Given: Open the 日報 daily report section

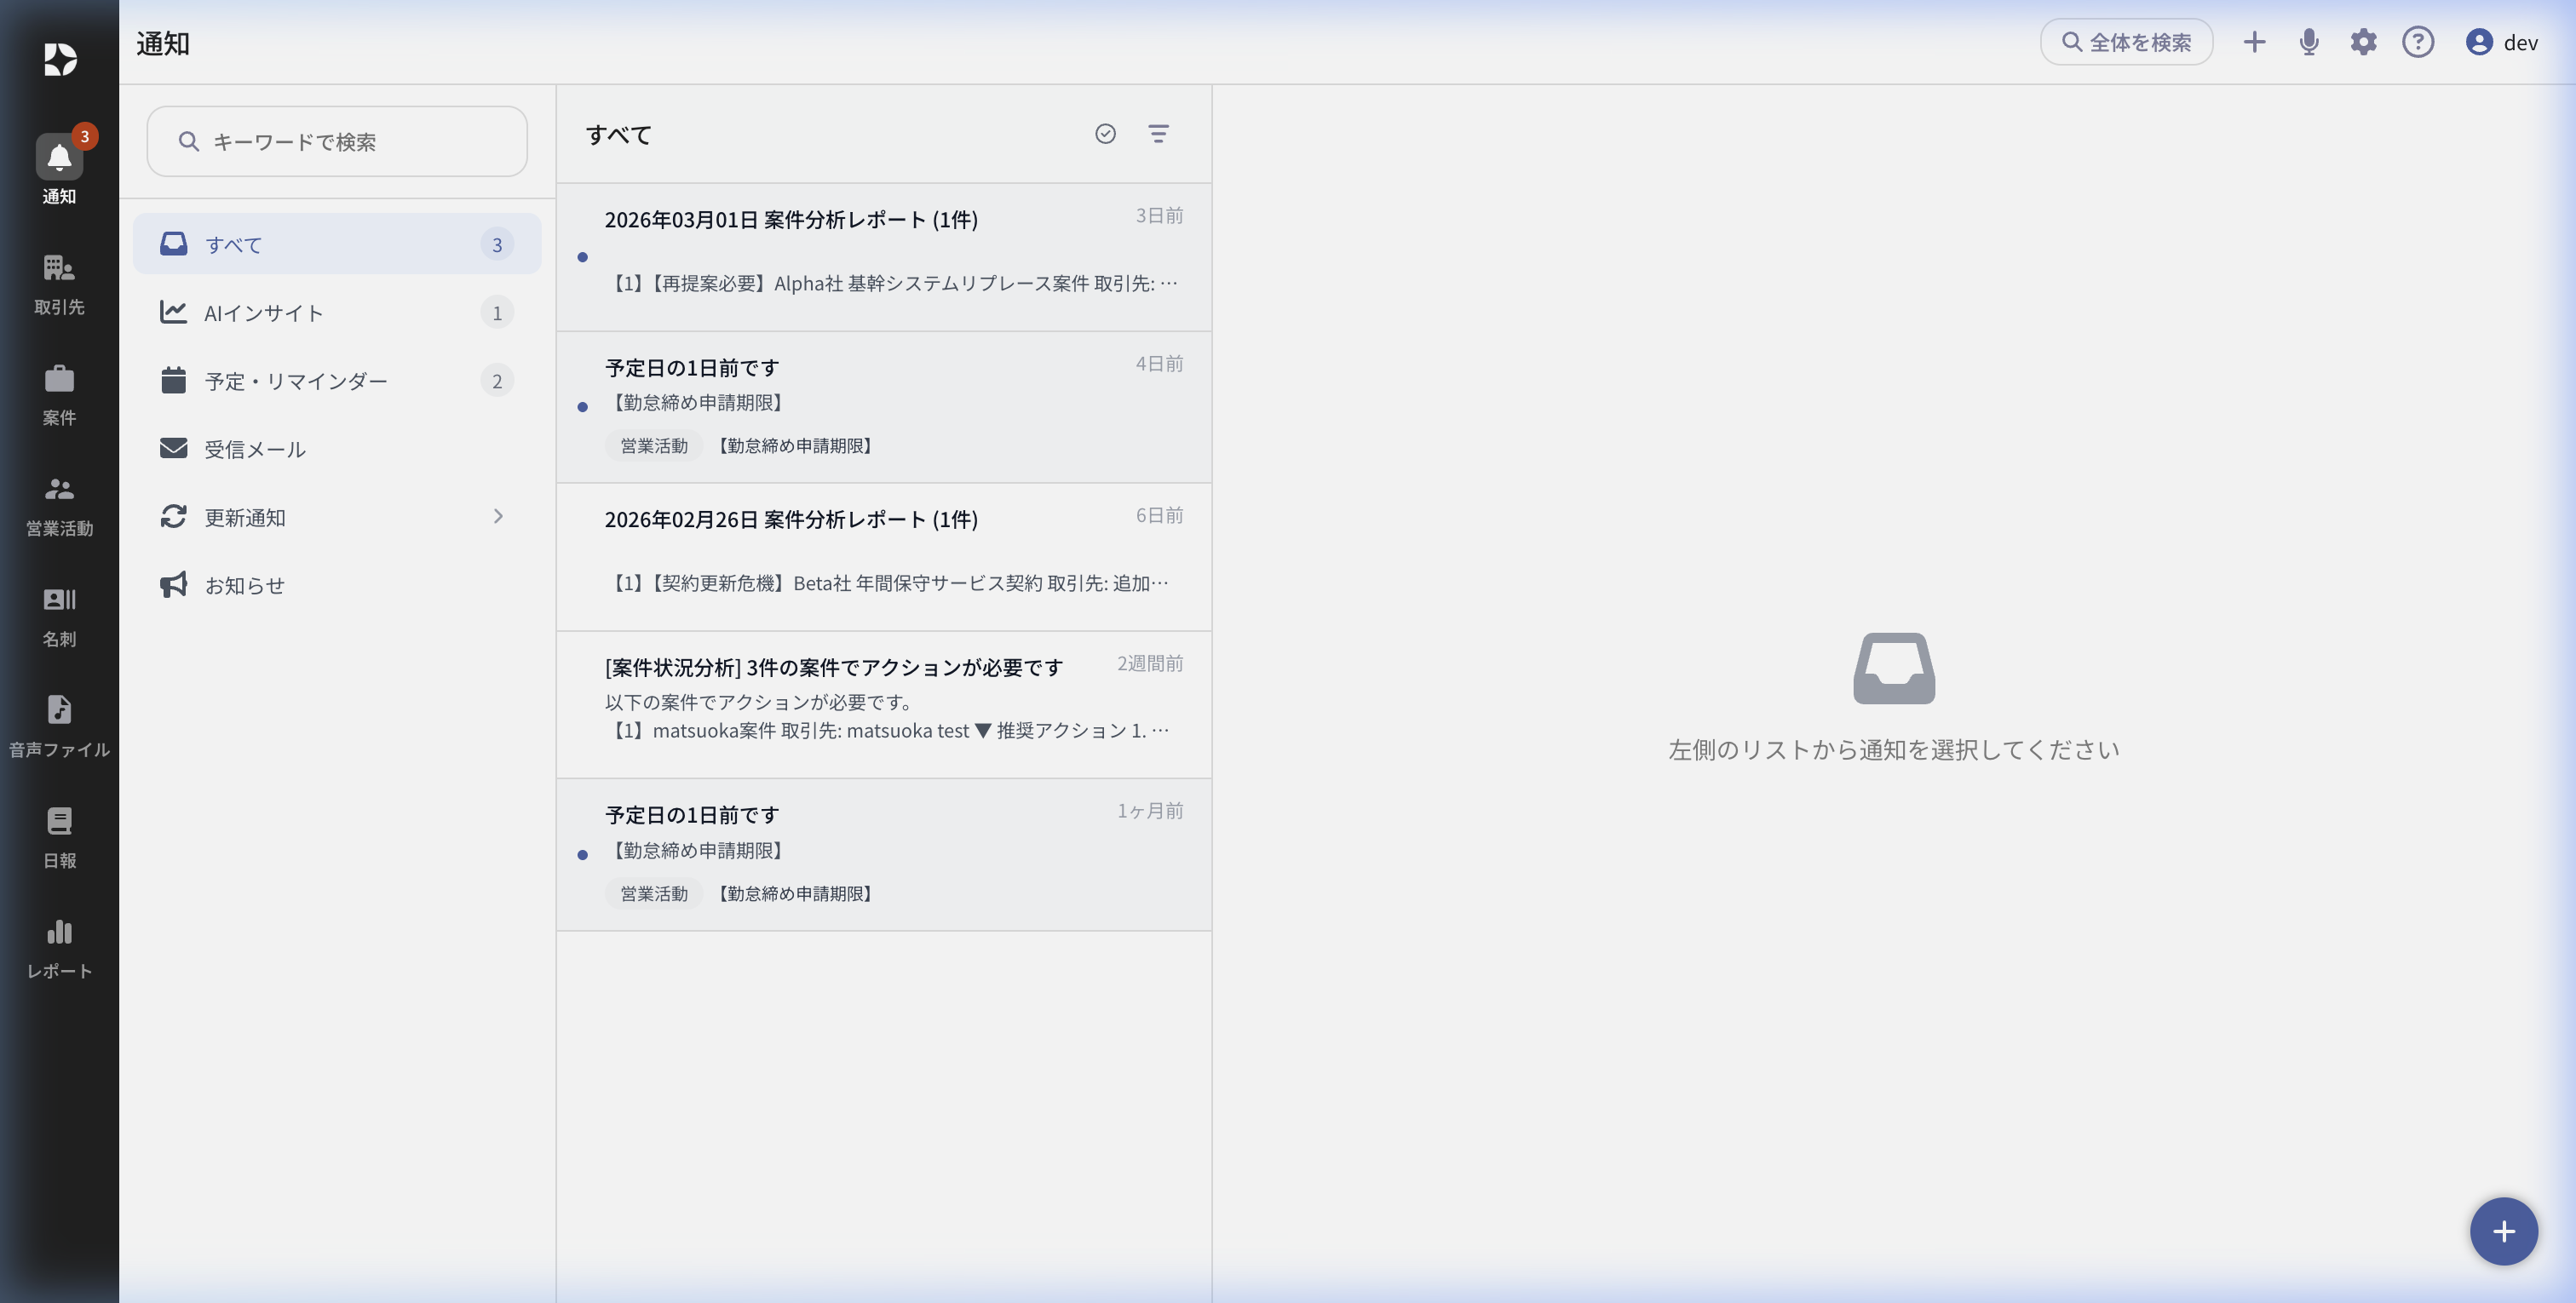Looking at the screenshot, I should coord(59,837).
